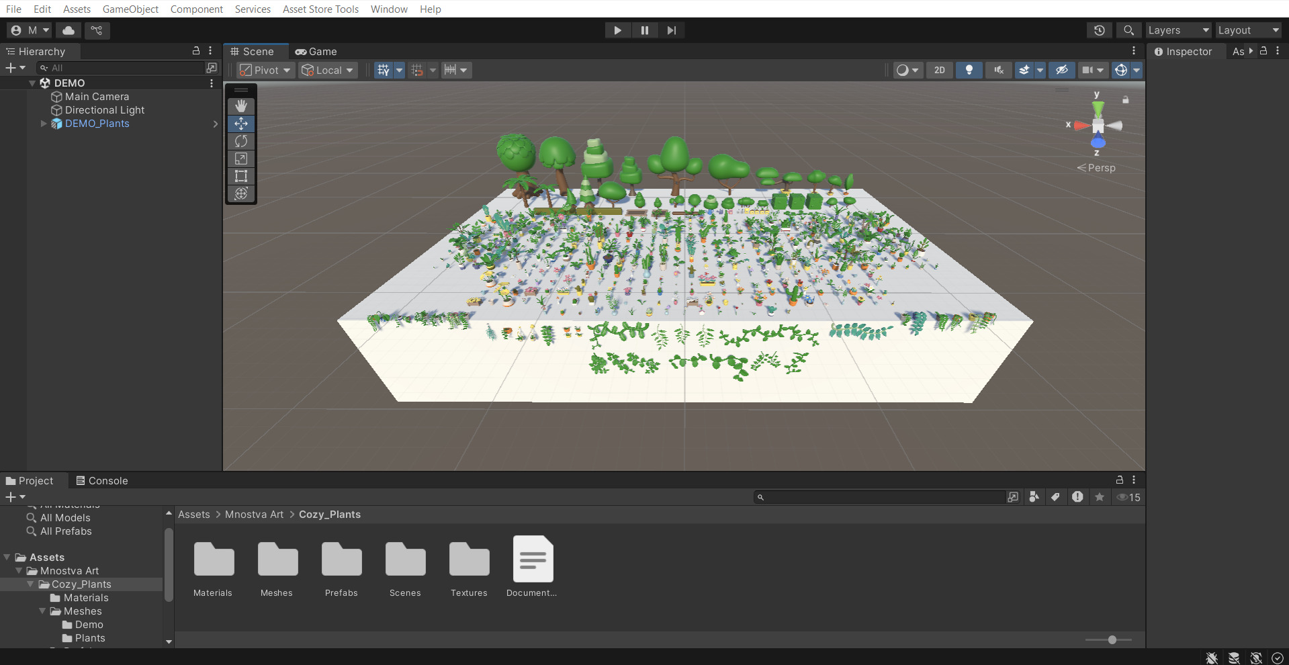1289x665 pixels.
Task: Toggle 2D view mode
Action: coord(940,70)
